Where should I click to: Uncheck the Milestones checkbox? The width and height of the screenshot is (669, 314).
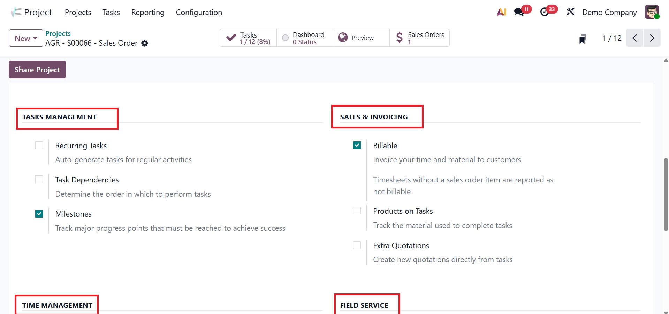pyautogui.click(x=39, y=214)
